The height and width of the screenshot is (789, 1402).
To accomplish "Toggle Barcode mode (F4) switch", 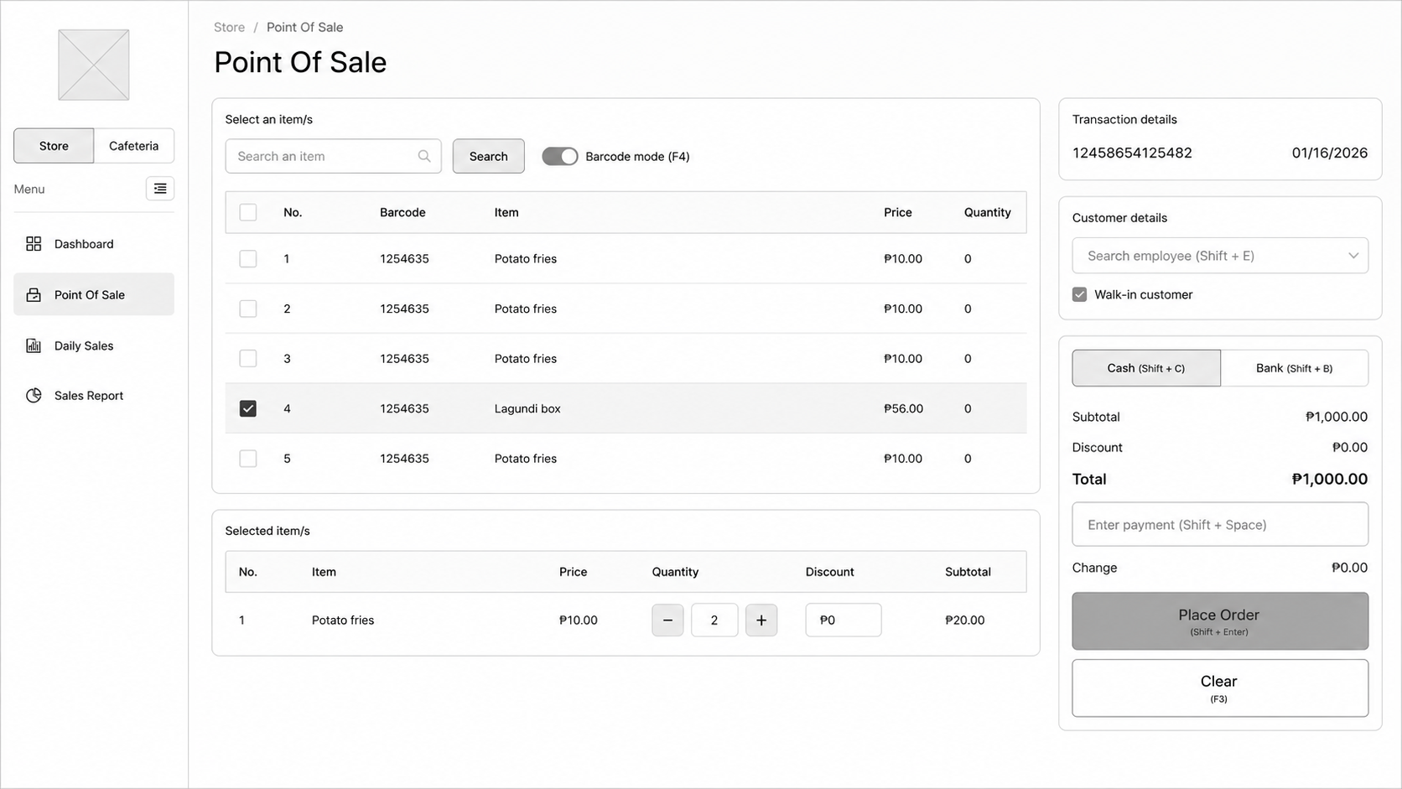I will click(x=560, y=156).
